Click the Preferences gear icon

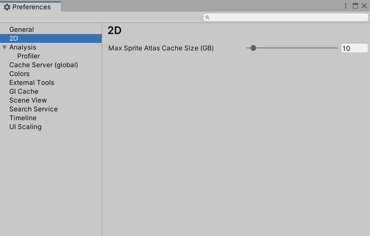click(7, 7)
